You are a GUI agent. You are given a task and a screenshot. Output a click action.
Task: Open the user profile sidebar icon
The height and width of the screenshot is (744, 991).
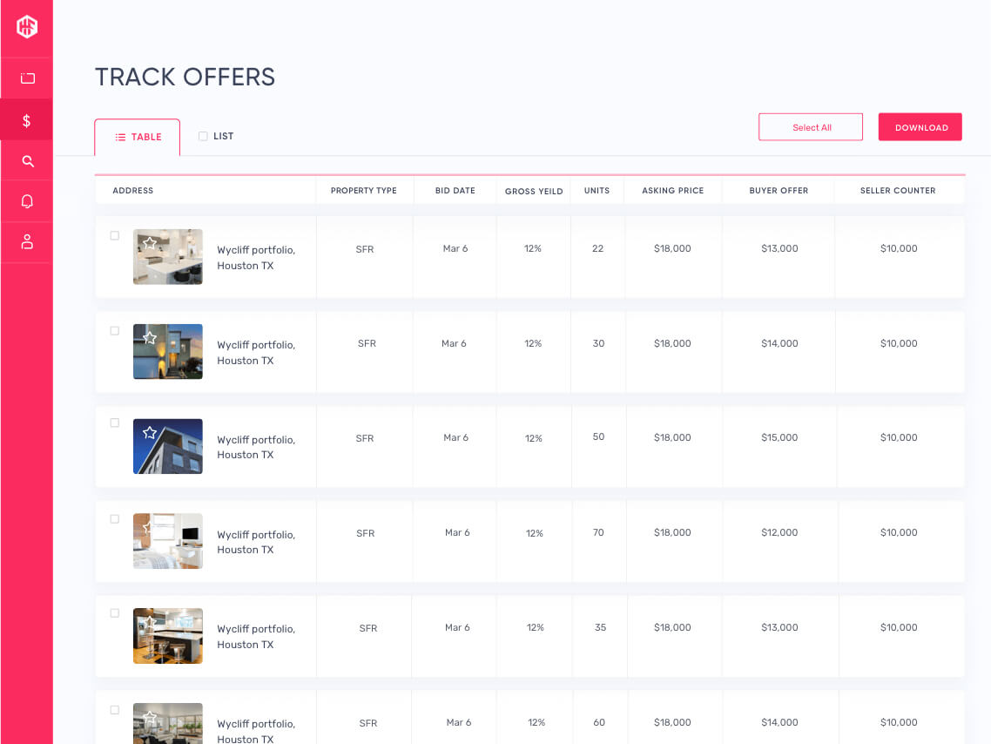[x=27, y=242]
